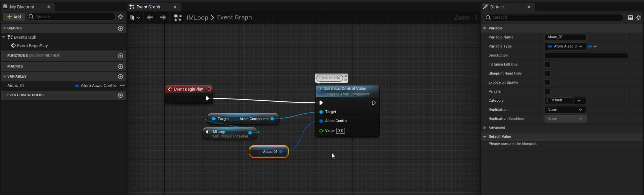Enable Private checkbox
The height and width of the screenshot is (195, 644).
pyautogui.click(x=548, y=92)
